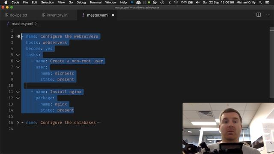Viewport: 274px width, 154px height.
Task: Open the editor More Actions menu
Action: click(x=268, y=15)
